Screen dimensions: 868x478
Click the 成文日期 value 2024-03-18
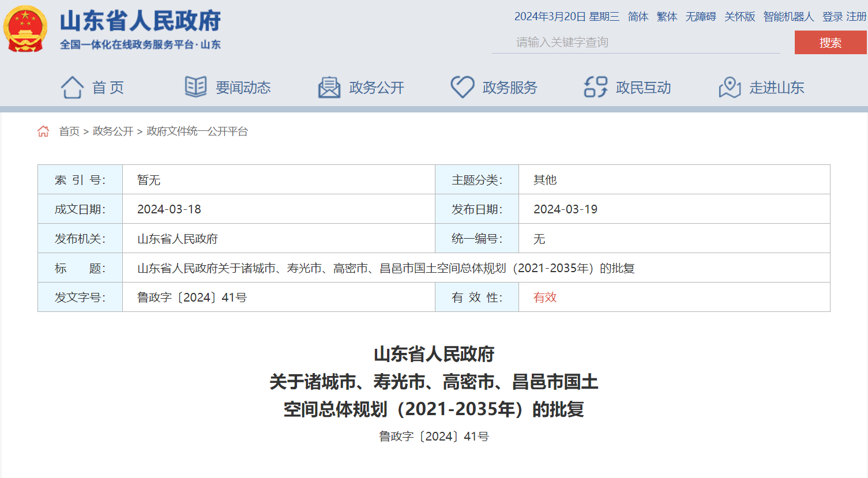pyautogui.click(x=169, y=209)
